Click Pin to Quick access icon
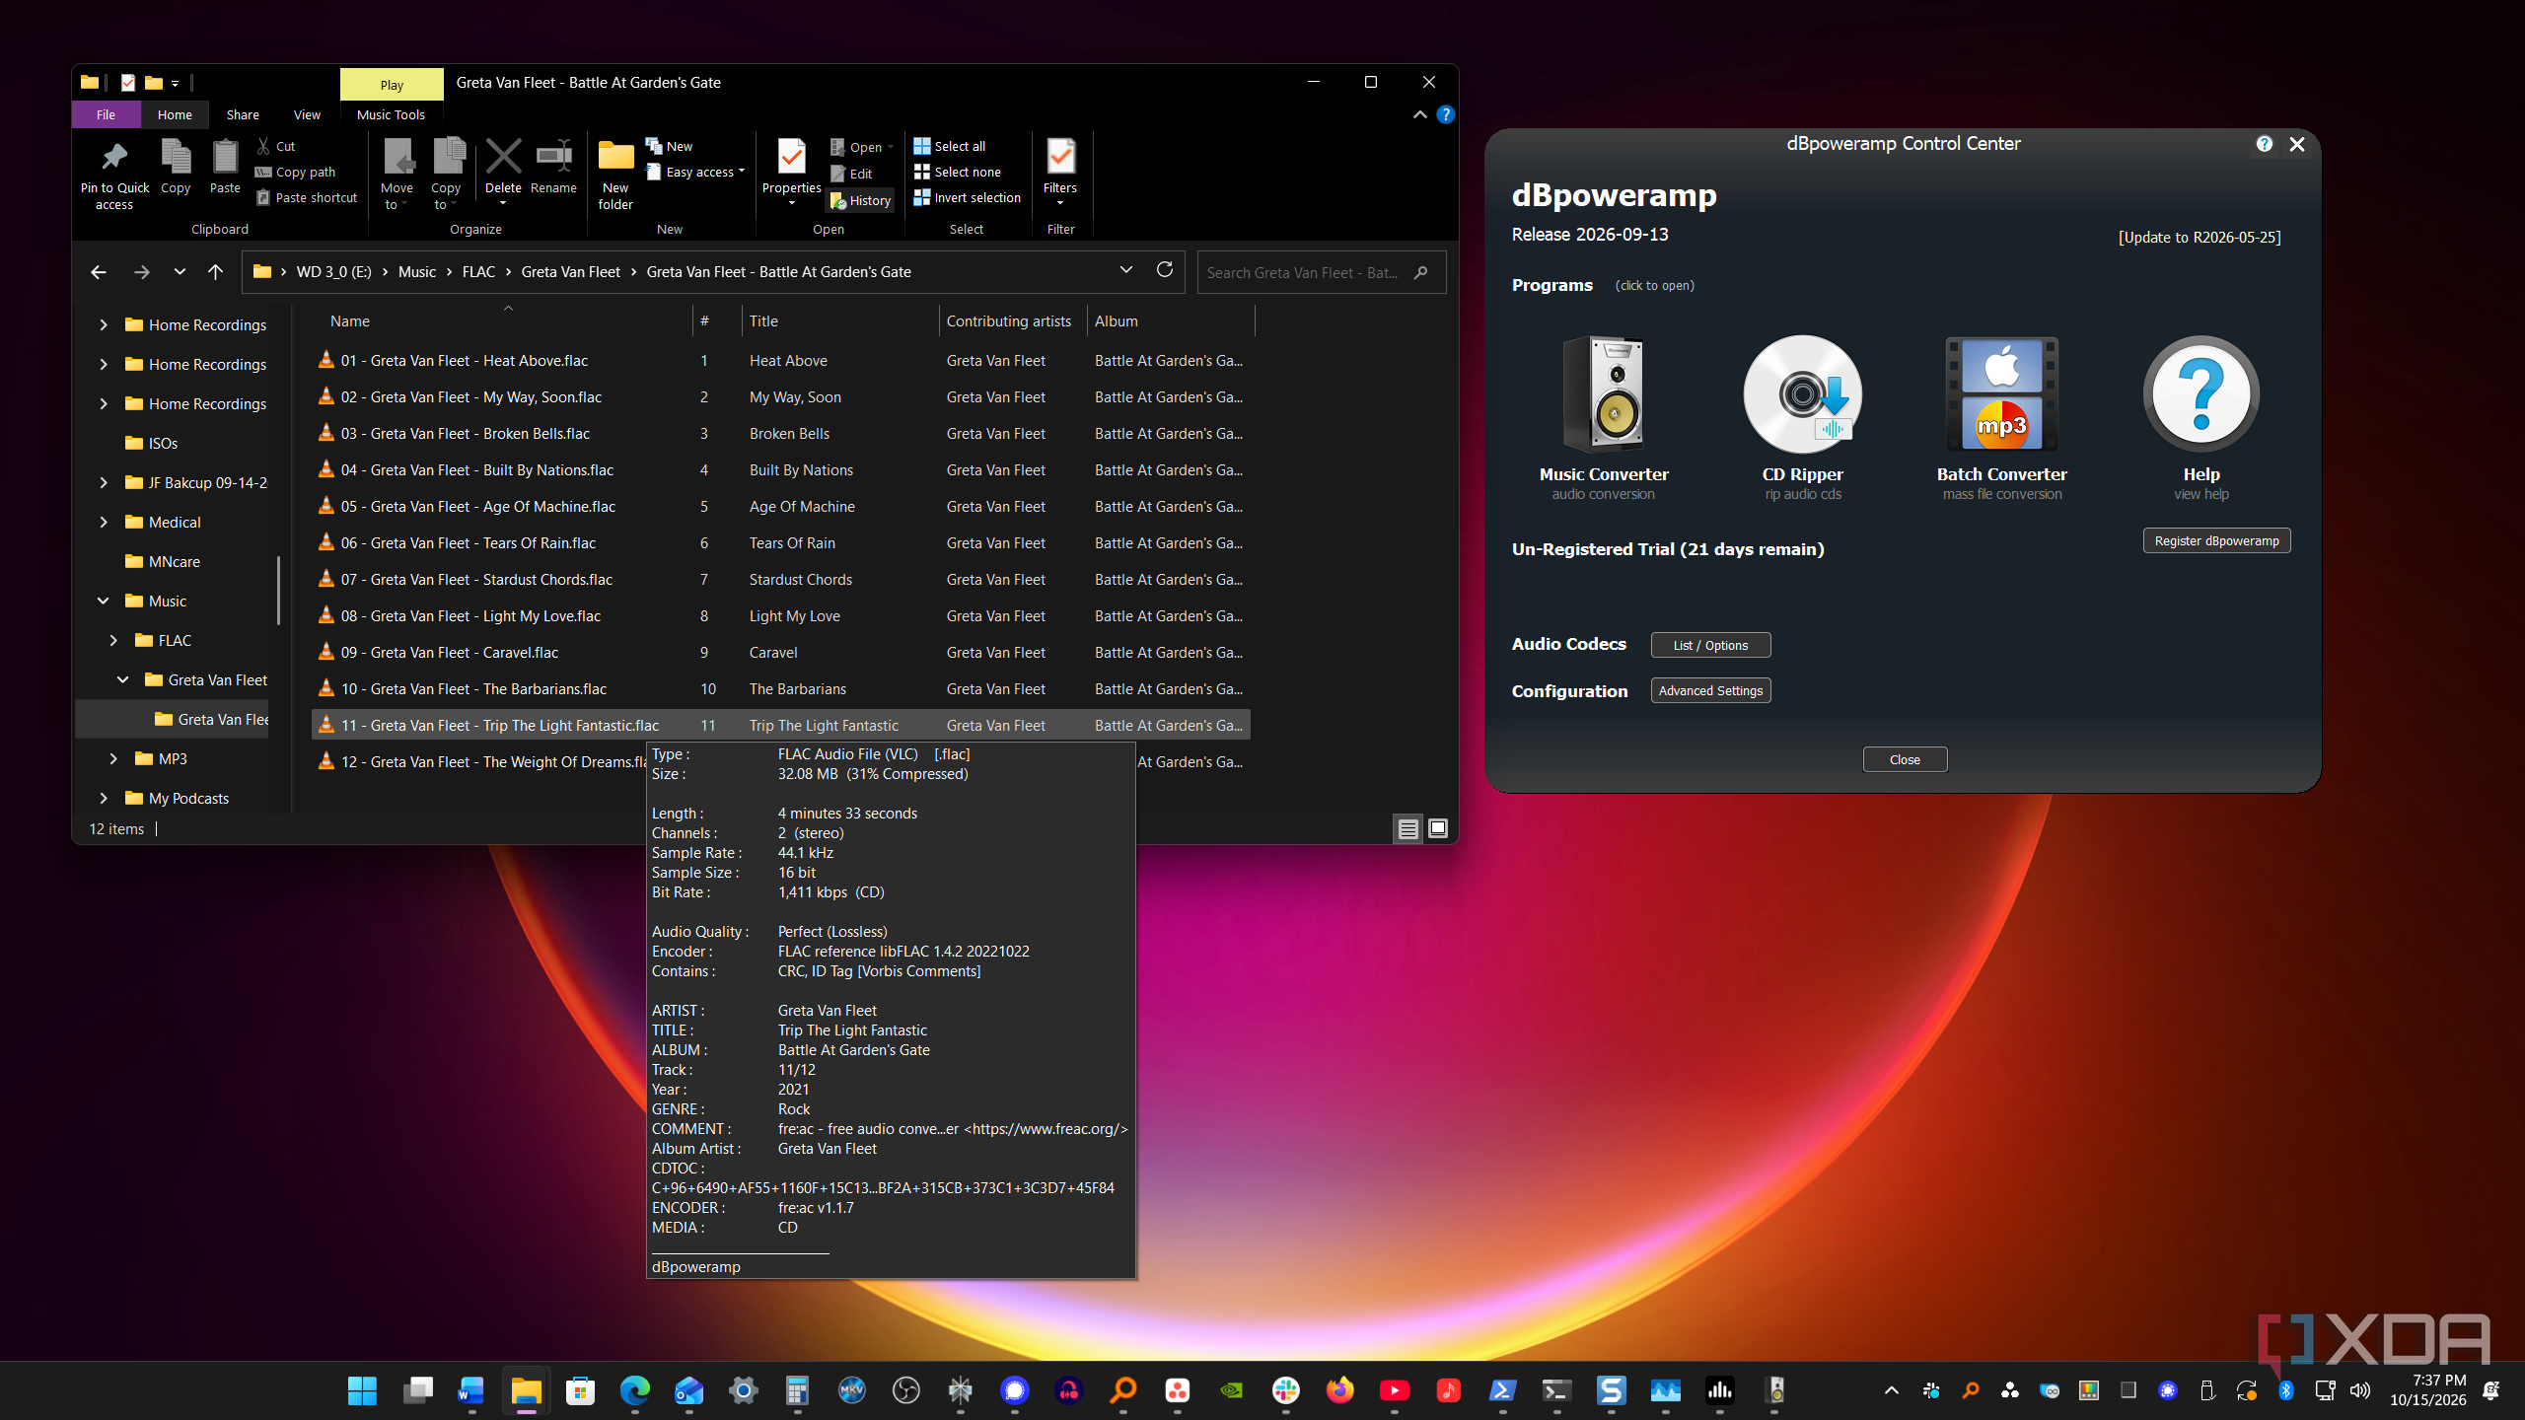This screenshot has width=2525, height=1420. [114, 158]
